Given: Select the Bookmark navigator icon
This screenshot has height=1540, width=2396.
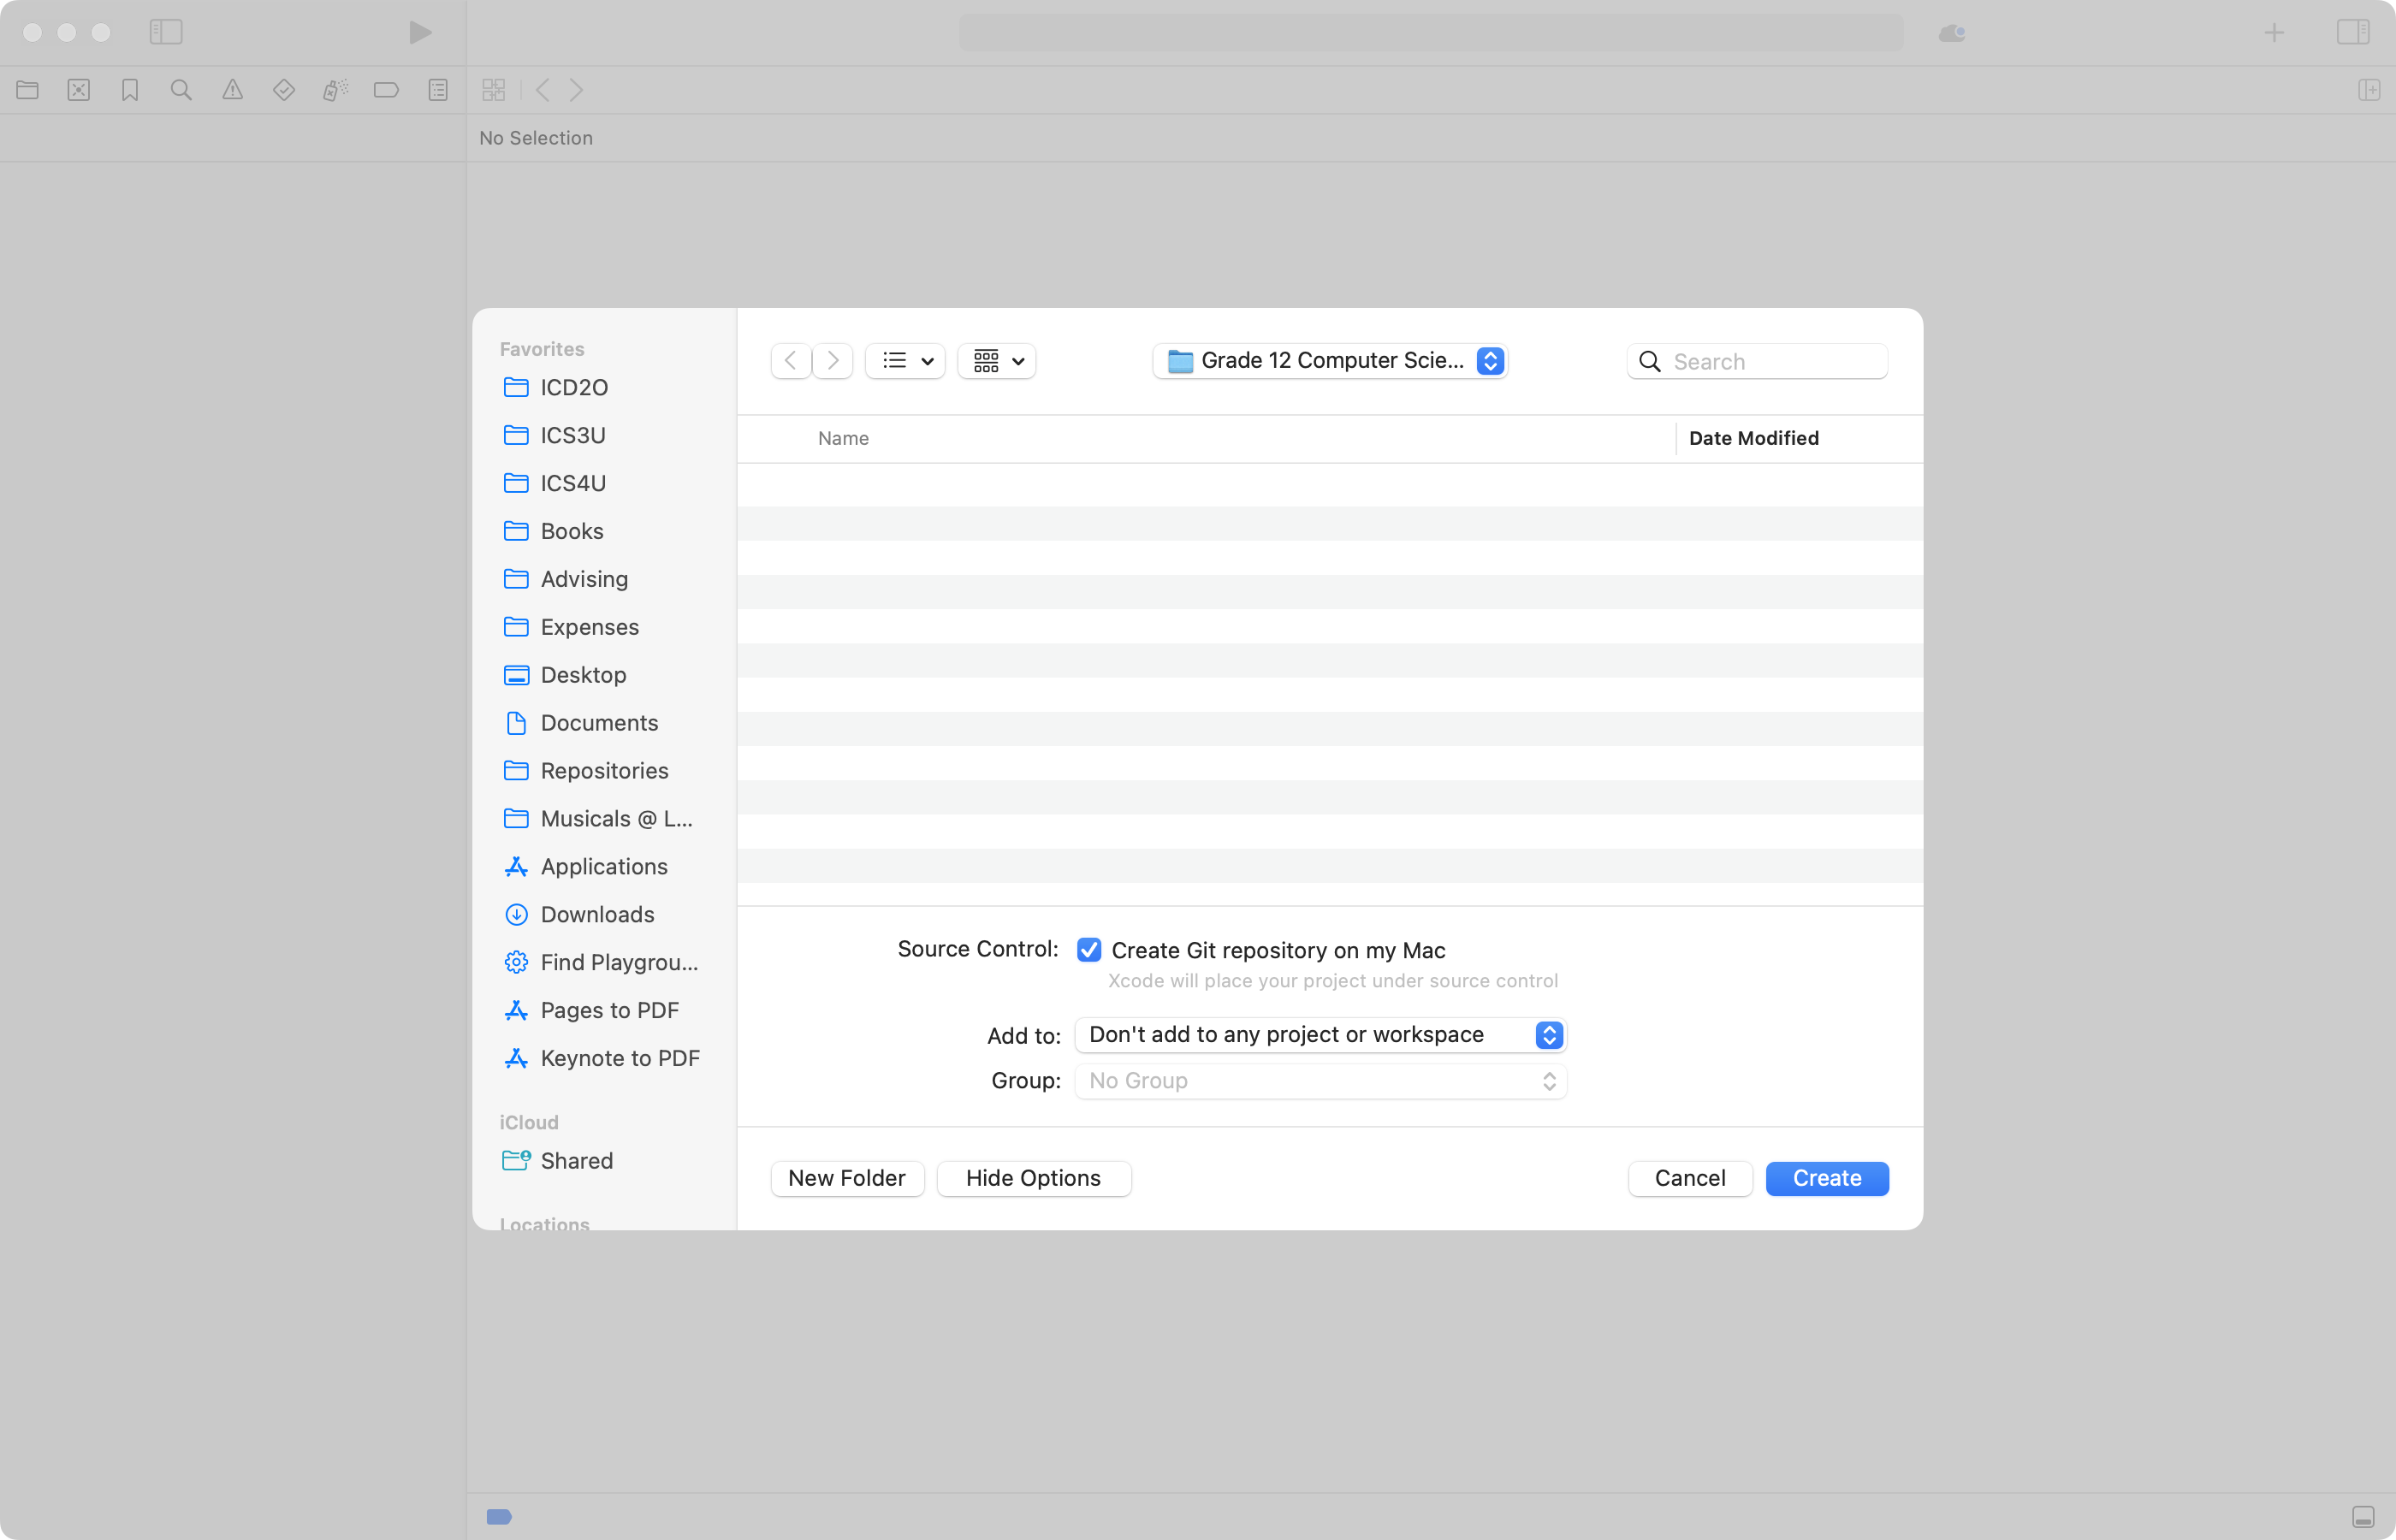Looking at the screenshot, I should pos(130,90).
